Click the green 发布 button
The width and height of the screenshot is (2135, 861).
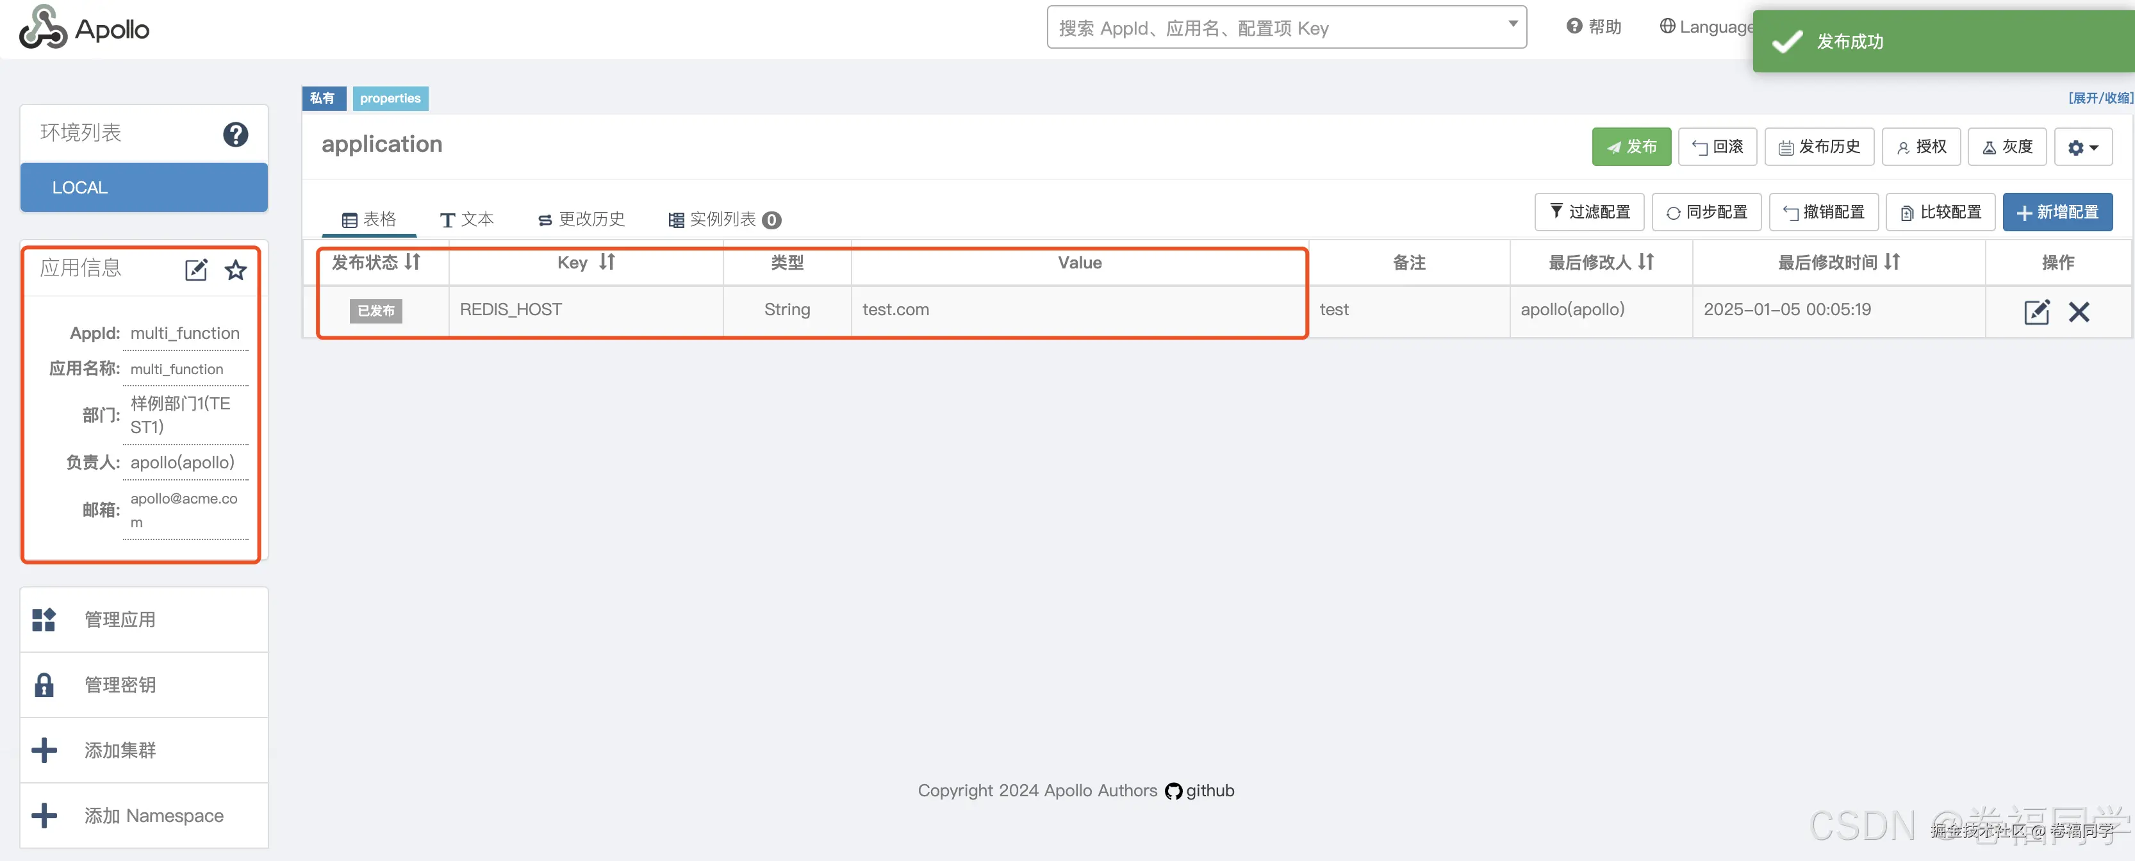1630,147
